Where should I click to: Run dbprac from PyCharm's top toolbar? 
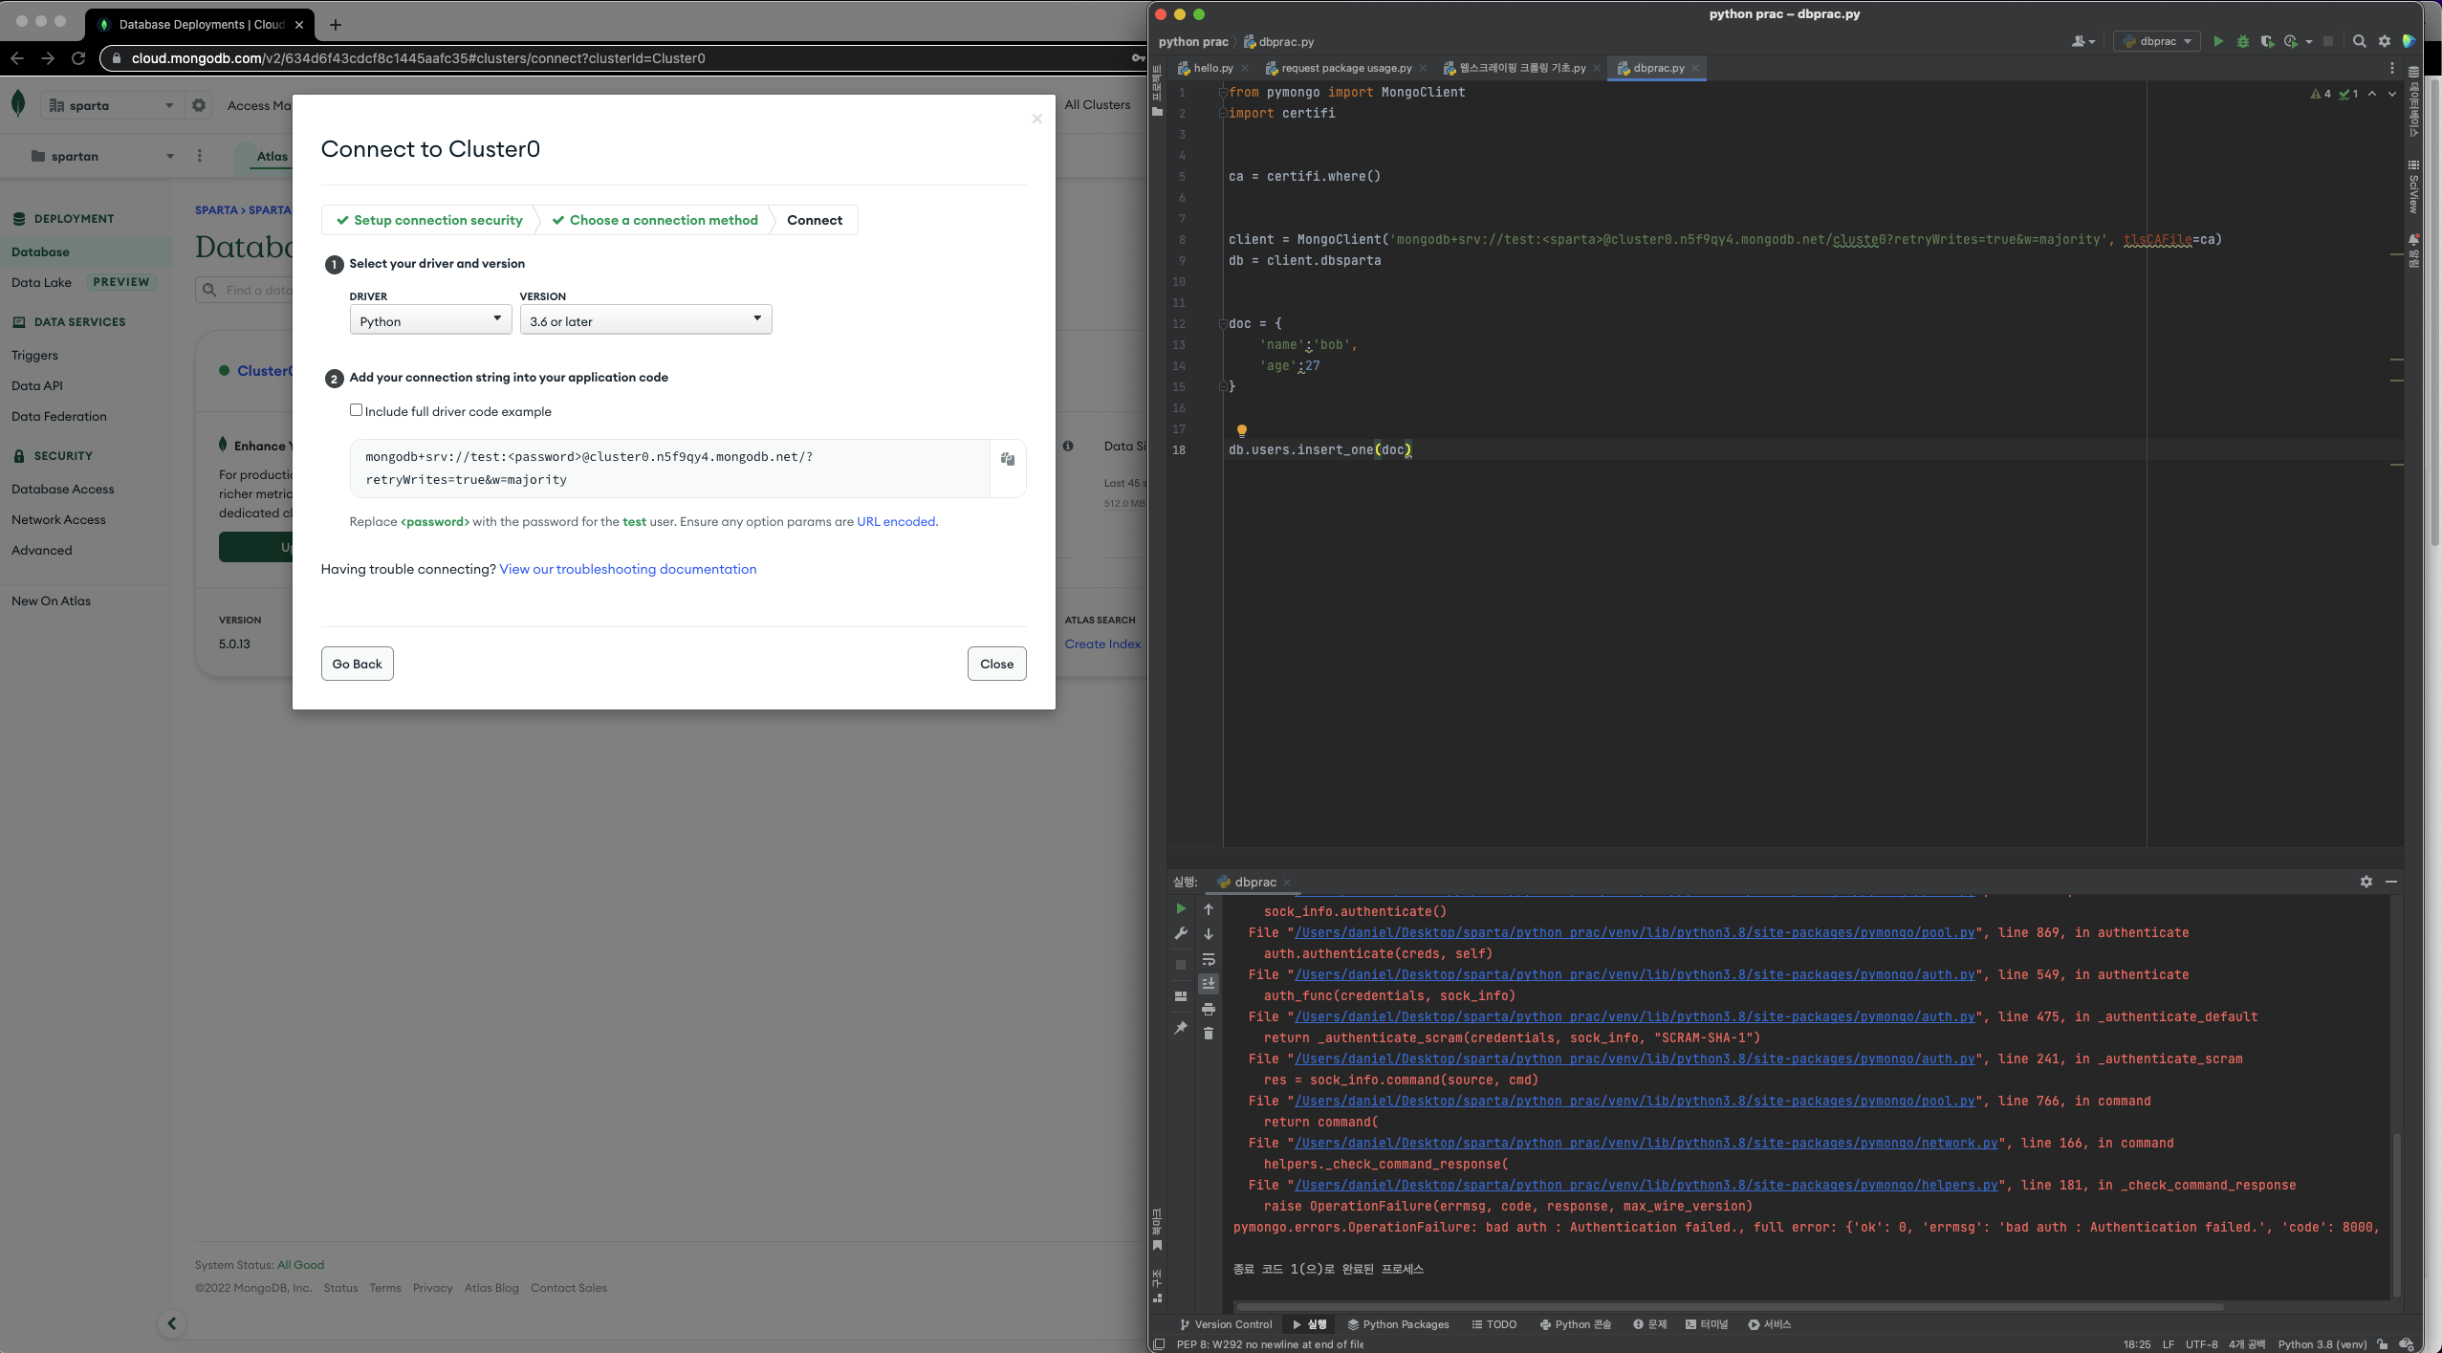coord(2218,41)
